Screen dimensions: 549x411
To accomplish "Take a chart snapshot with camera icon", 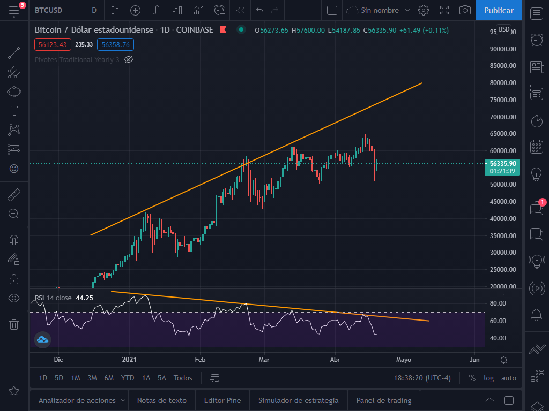I will pos(465,10).
